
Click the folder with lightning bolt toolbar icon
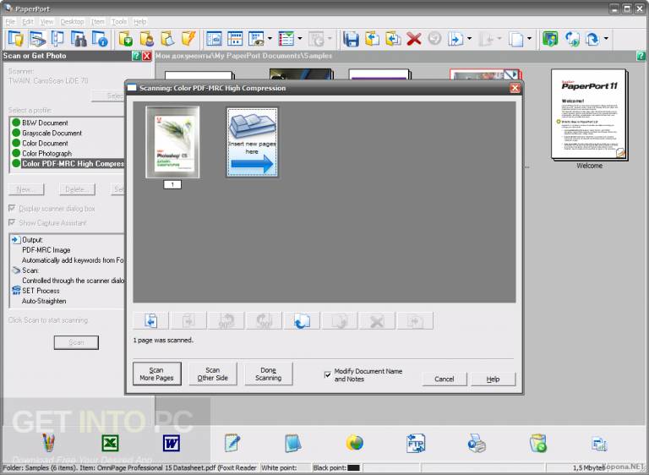(x=188, y=40)
